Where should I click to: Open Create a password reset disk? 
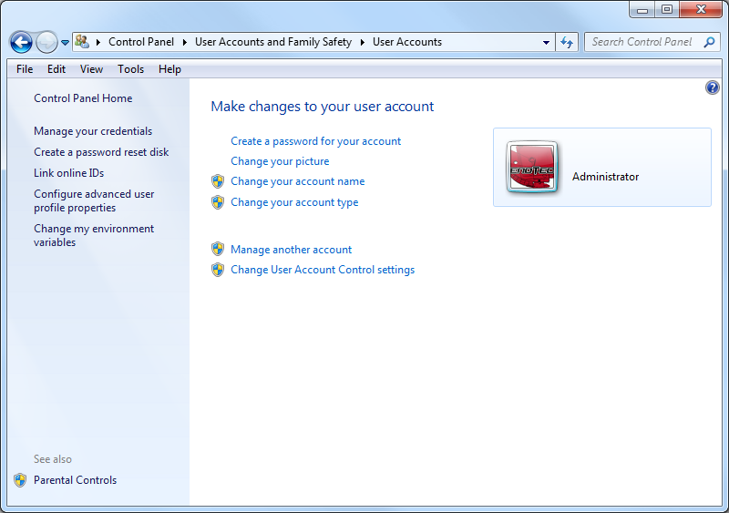[x=101, y=152]
